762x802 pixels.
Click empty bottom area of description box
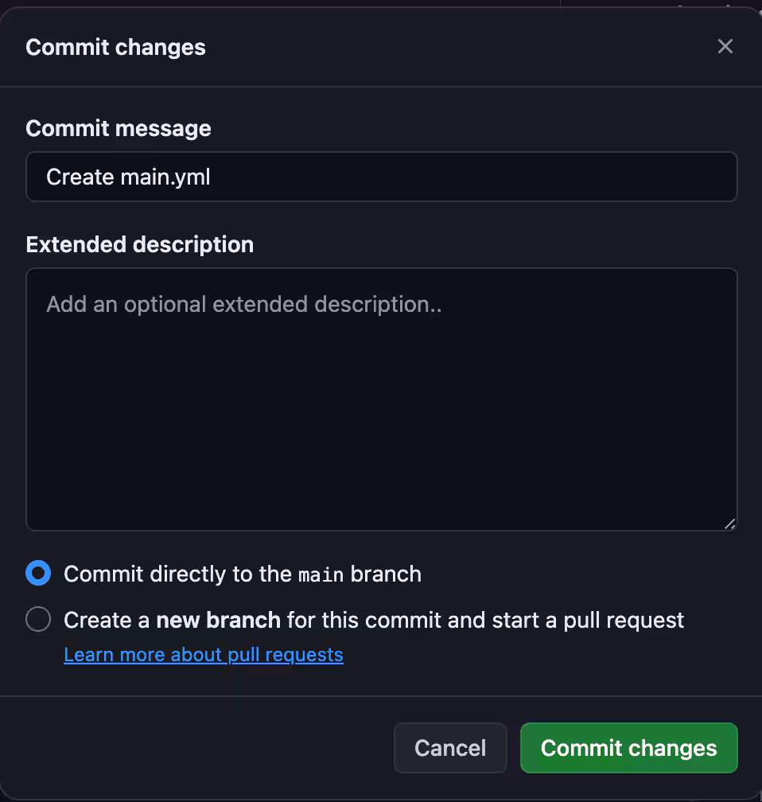[x=381, y=493]
